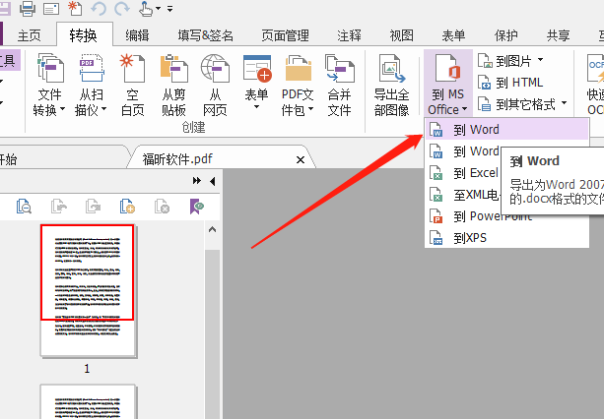Image resolution: width=604 pixels, height=419 pixels.
Task: Click the new blank document icon in quick toolbar
Action: pyautogui.click(x=74, y=8)
